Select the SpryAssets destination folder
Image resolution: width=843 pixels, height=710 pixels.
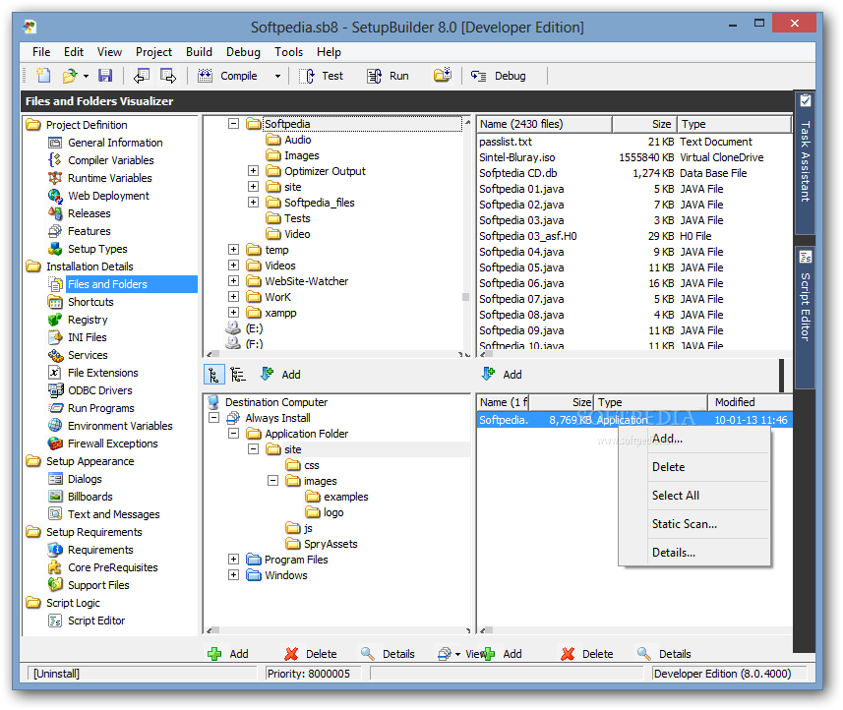click(x=331, y=544)
